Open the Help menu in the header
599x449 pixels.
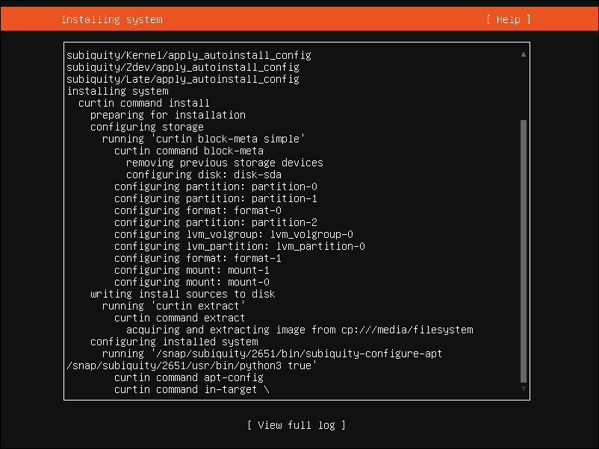tap(508, 19)
